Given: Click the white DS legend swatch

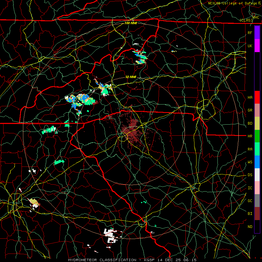Looking at the screenshot, I should [257, 175].
